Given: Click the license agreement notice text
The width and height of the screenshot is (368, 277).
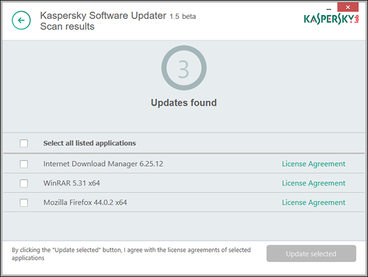Looking at the screenshot, I should pos(131,254).
